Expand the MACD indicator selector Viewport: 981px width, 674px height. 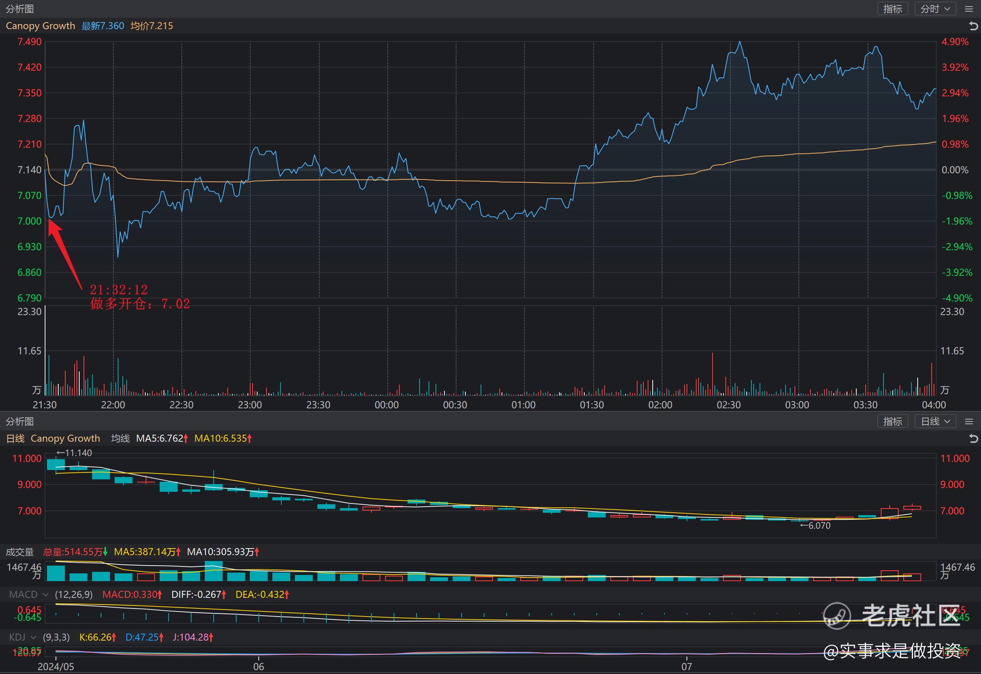pos(29,595)
